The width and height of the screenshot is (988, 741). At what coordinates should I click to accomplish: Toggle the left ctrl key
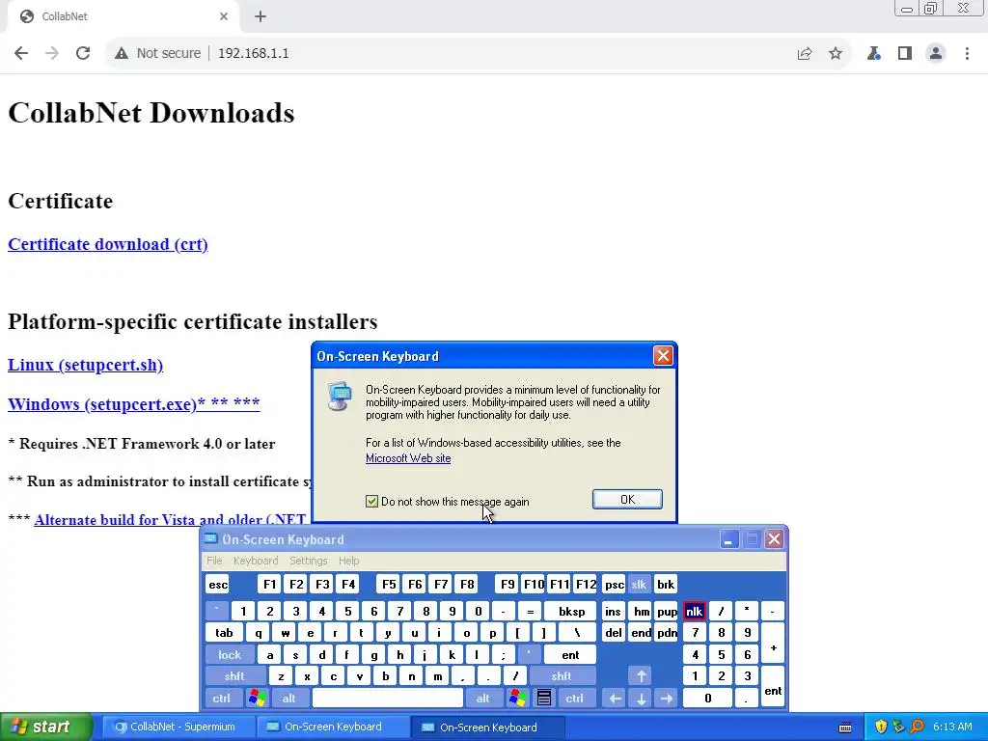[x=221, y=699]
